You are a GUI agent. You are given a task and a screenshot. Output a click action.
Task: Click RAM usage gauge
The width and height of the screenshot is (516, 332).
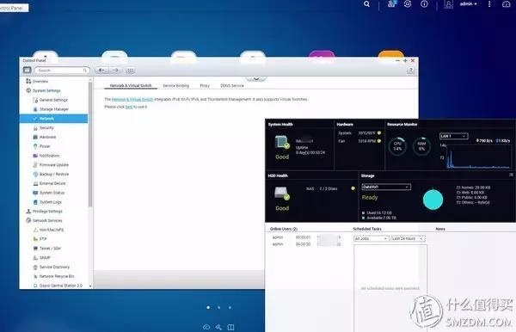tap(421, 146)
